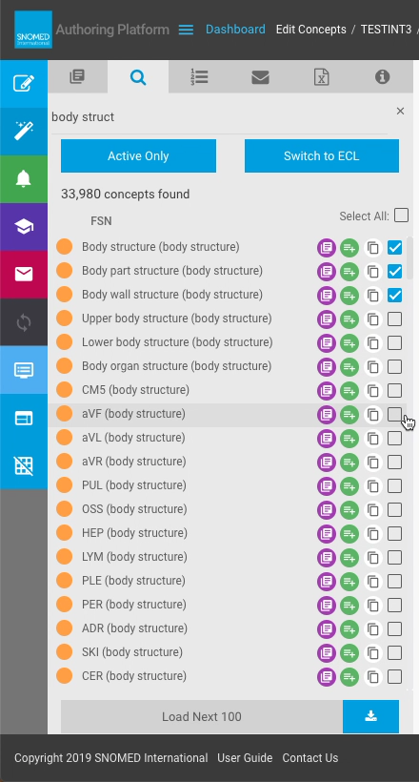419x782 pixels.
Task: Click the search field containing body struct
Action: 219,116
